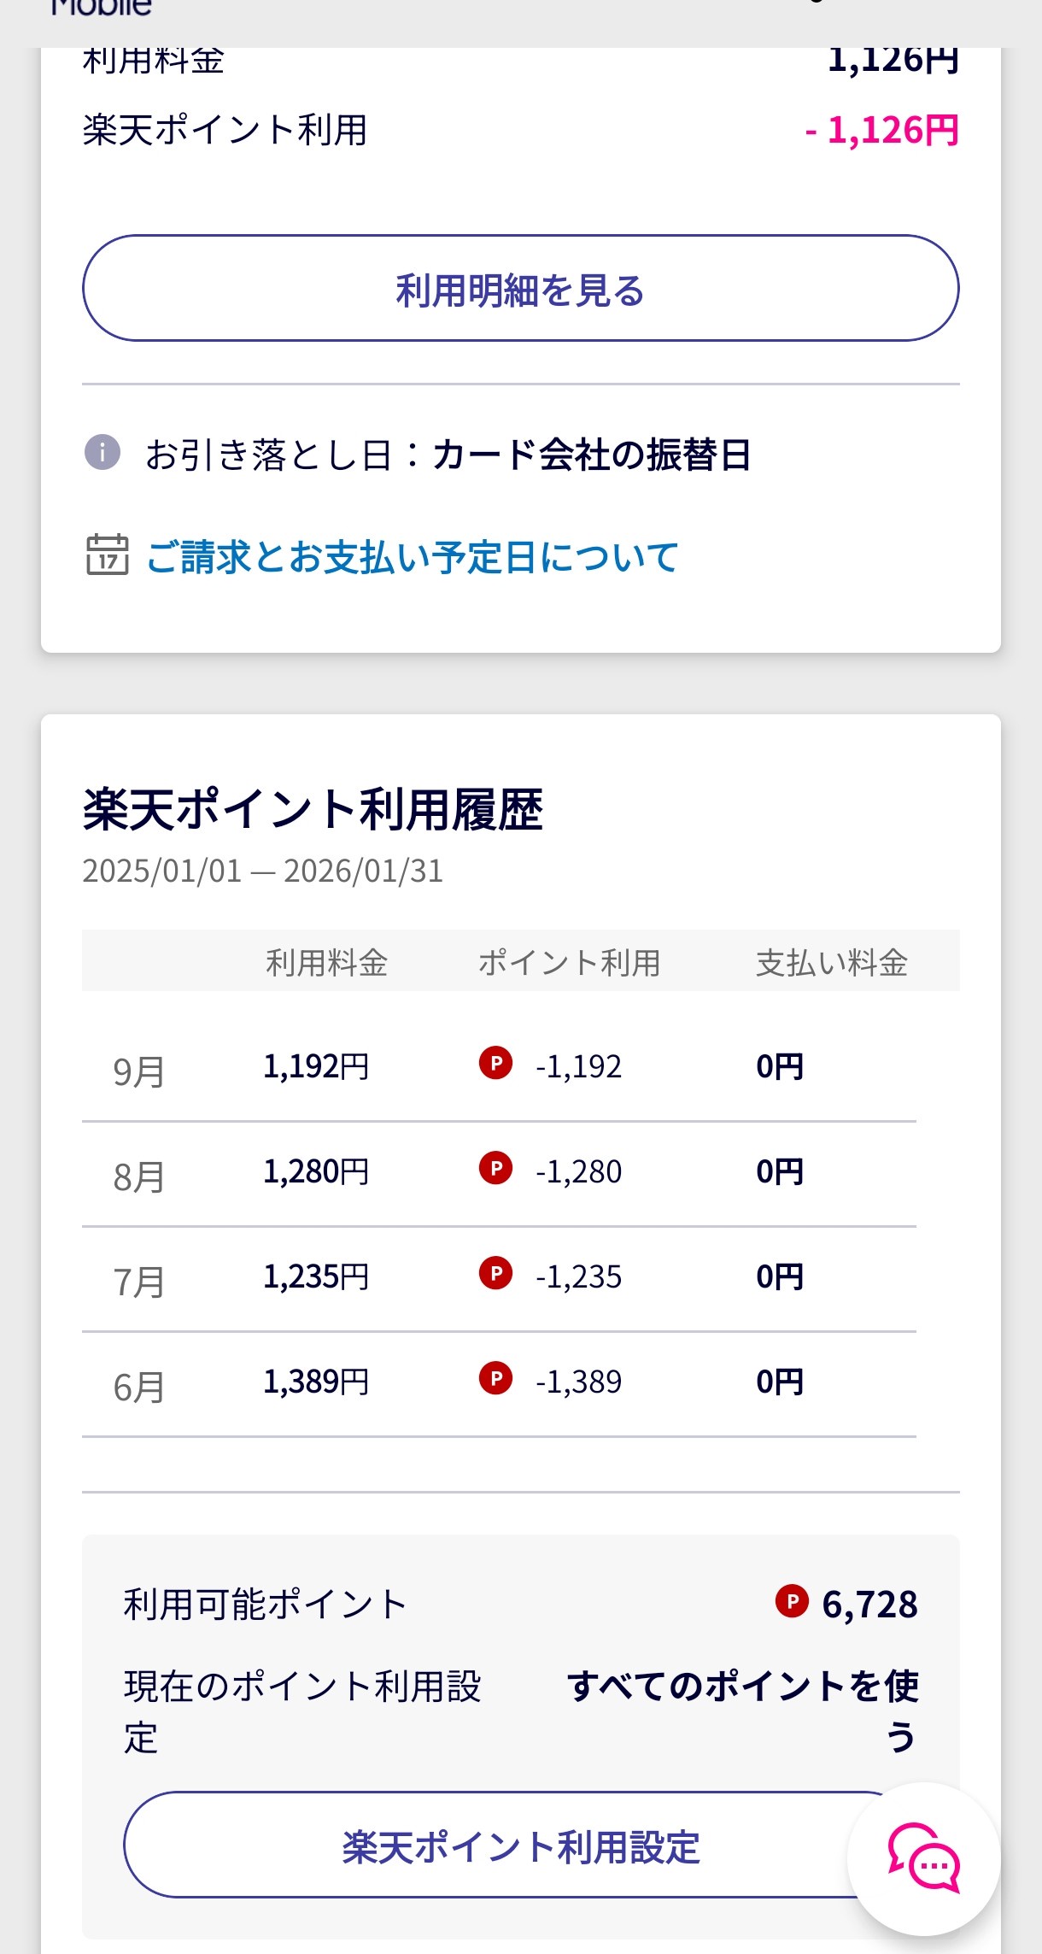
Task: Click the info icon beside お引き落とし日
Action: [x=102, y=452]
